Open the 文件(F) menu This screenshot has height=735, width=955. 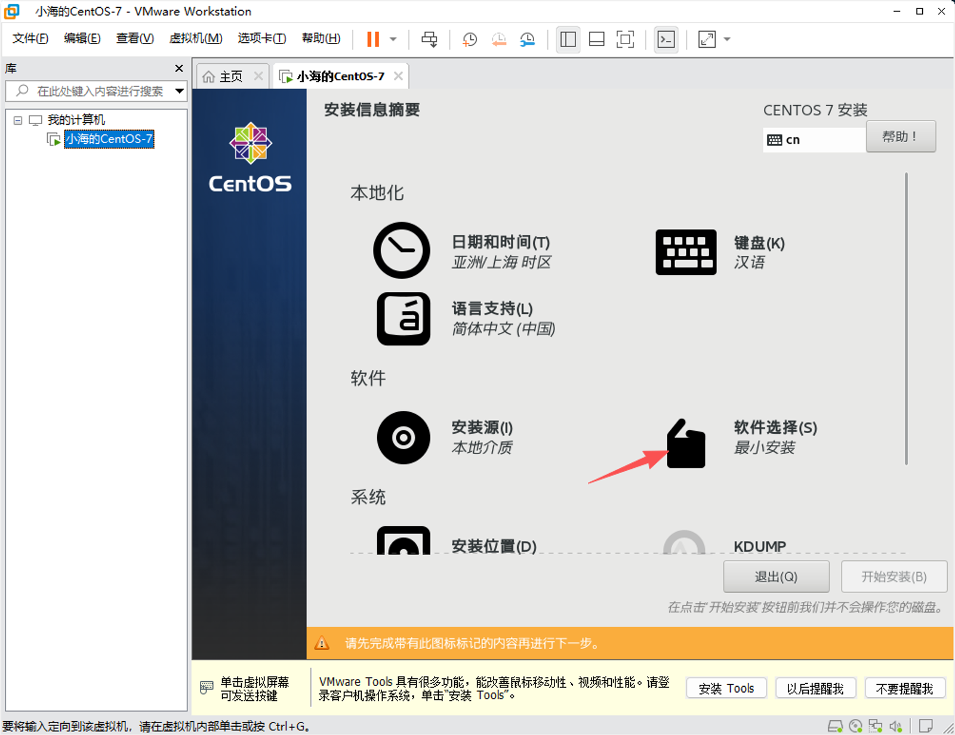tap(30, 39)
